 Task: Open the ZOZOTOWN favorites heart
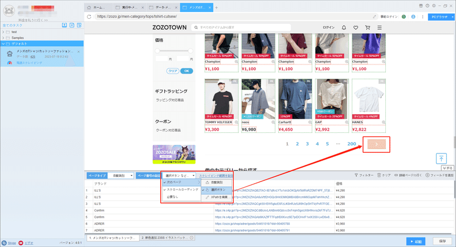point(356,27)
